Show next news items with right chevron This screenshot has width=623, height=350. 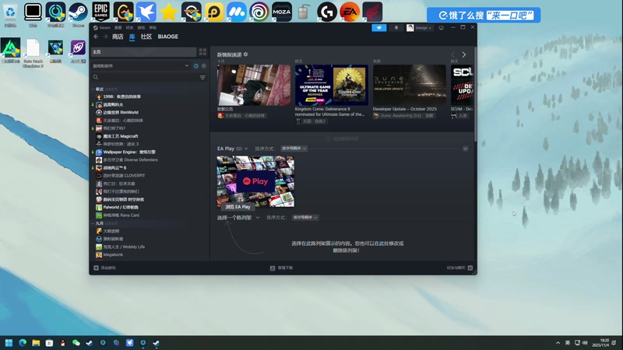click(x=463, y=54)
